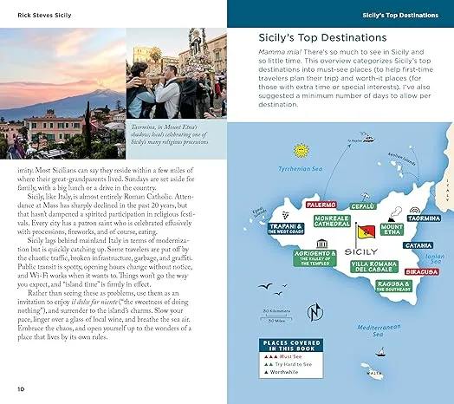This screenshot has width=454, height=404.
Task: Click the page number 10
Action: [x=21, y=389]
